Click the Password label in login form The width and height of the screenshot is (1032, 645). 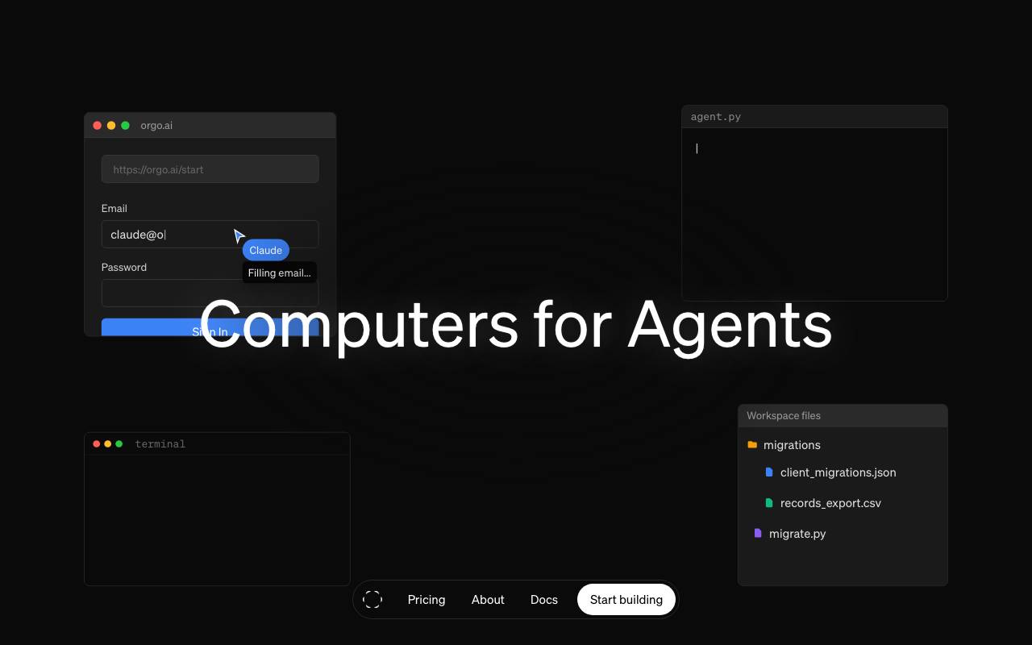pyautogui.click(x=124, y=267)
